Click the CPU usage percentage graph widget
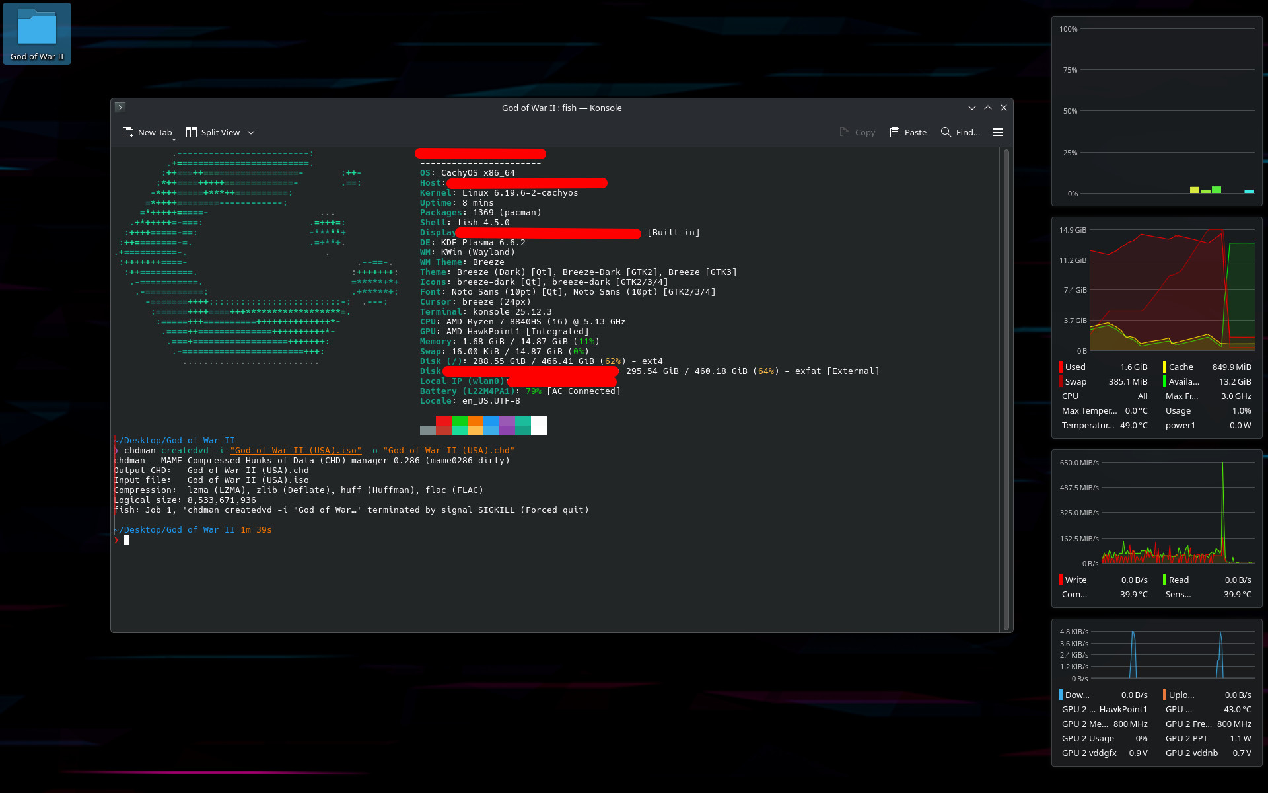The width and height of the screenshot is (1268, 793). [1168, 111]
